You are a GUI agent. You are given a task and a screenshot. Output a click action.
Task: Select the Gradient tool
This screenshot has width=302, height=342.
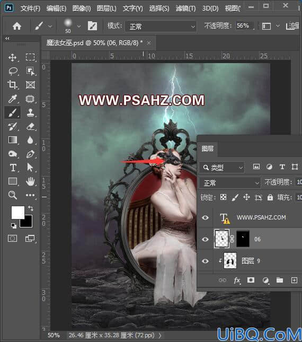point(13,140)
